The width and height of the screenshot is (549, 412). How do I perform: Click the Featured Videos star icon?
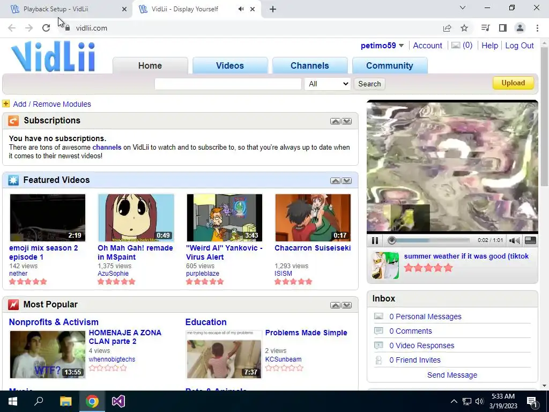(x=13, y=180)
